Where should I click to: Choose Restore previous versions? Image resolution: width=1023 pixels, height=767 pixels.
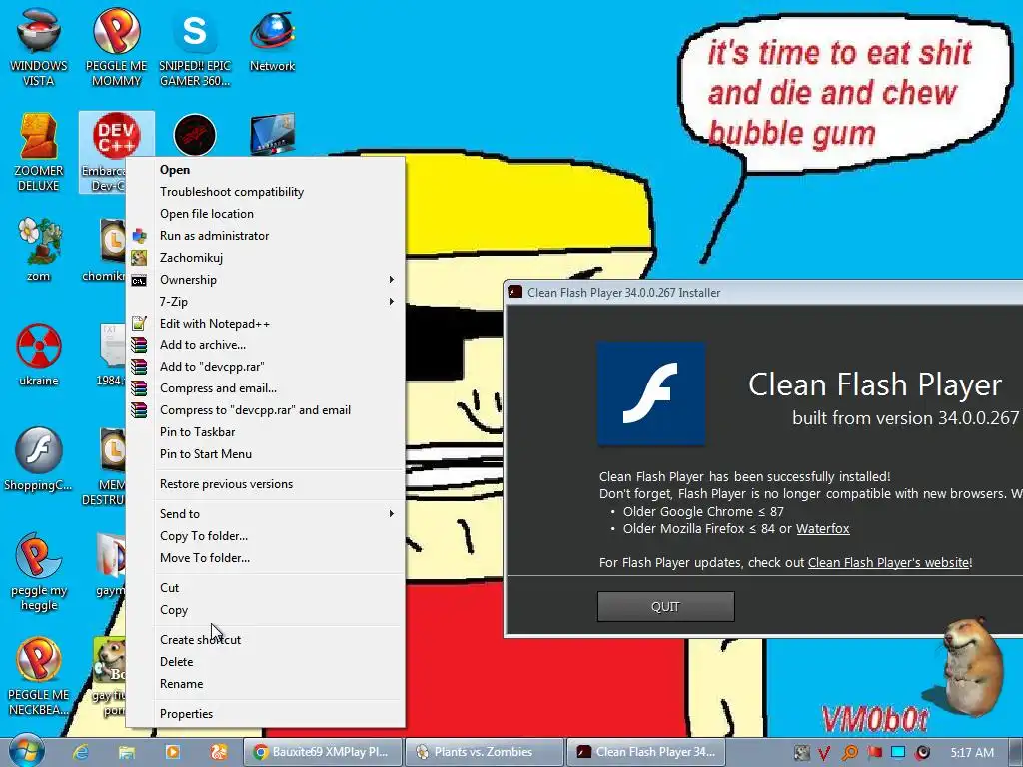coord(265,484)
